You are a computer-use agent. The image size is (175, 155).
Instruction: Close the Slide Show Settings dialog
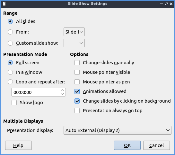[171, 4]
